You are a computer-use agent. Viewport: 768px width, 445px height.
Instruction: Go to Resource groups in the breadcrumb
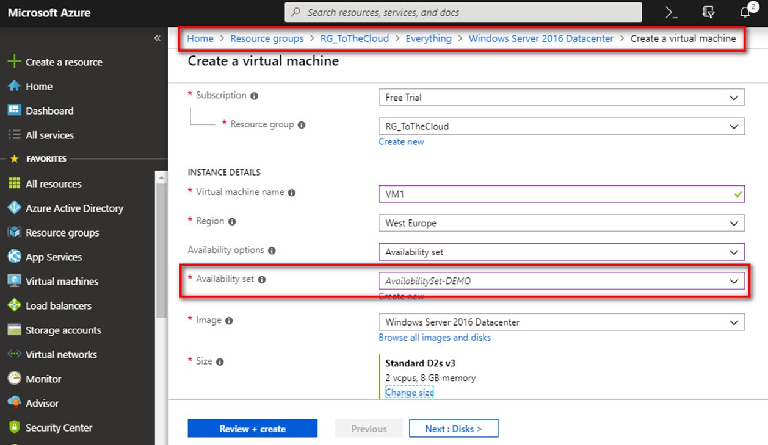coord(267,38)
